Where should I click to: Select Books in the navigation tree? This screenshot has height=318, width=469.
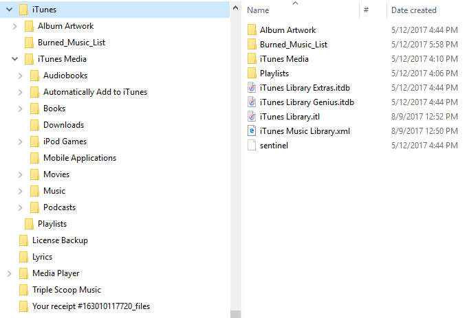click(x=54, y=109)
